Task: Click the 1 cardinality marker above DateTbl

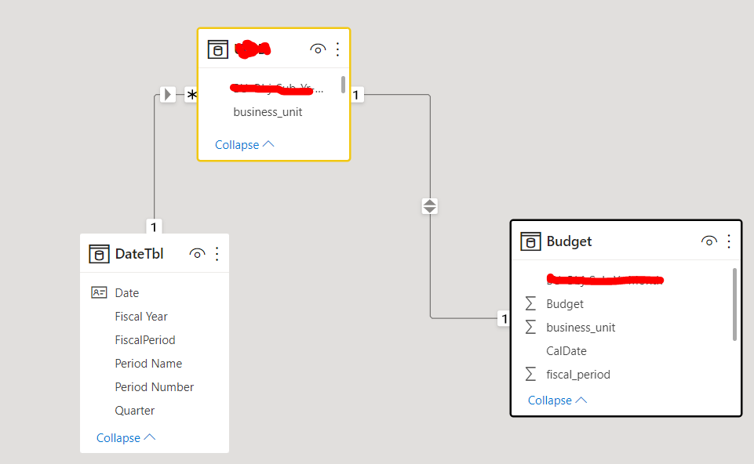Action: [154, 227]
